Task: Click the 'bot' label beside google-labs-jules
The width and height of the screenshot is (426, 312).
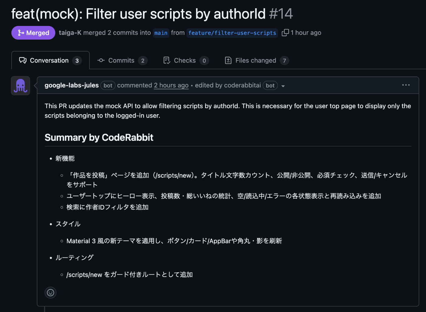Action: 108,86
